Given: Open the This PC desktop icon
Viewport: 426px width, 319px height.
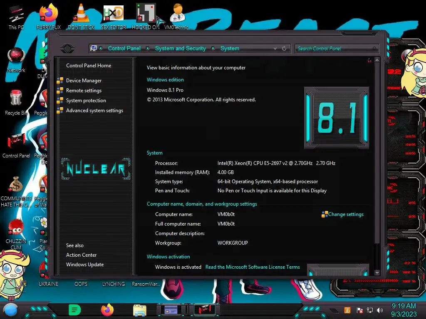Looking at the screenshot, I should [16, 17].
